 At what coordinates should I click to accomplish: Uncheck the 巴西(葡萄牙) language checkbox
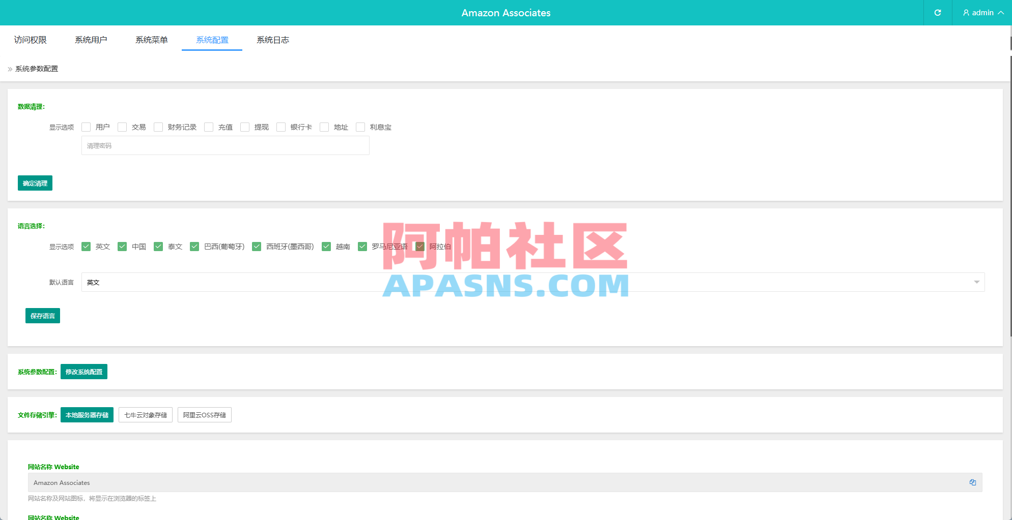click(x=194, y=247)
